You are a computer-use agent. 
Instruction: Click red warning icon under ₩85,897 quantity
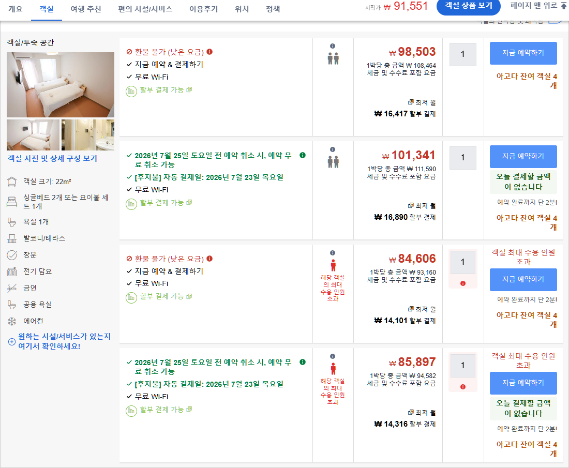click(x=462, y=387)
